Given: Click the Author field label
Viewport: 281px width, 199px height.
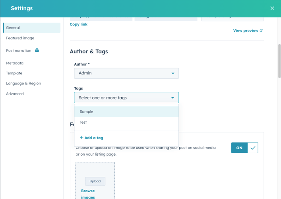Looking at the screenshot, I should (82, 64).
